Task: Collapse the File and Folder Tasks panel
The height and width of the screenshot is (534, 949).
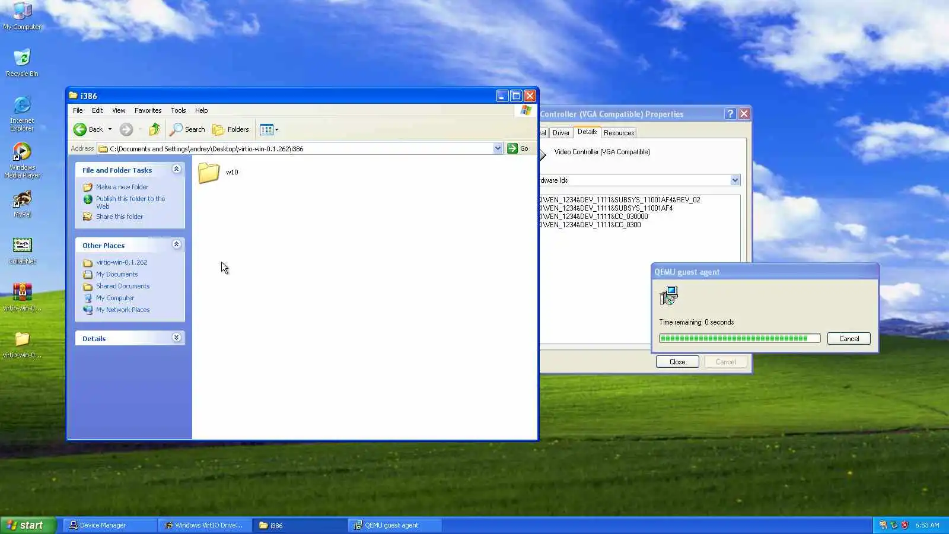Action: [x=176, y=170]
